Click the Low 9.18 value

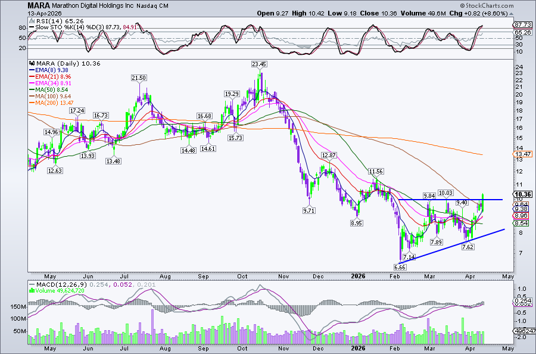pyautogui.click(x=342, y=13)
